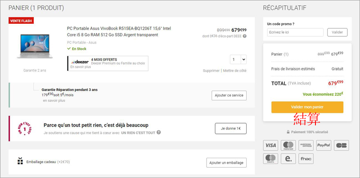Click 'RÉCAPITULATIF' heading
The height and width of the screenshot is (178, 360).
click(285, 8)
